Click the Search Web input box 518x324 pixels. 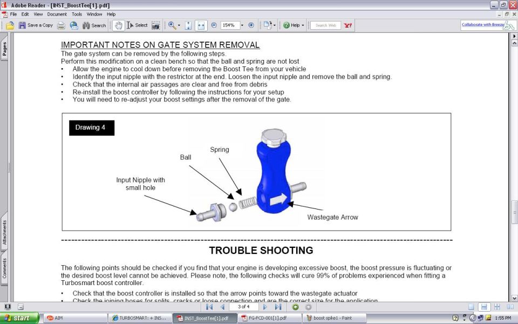325,25
